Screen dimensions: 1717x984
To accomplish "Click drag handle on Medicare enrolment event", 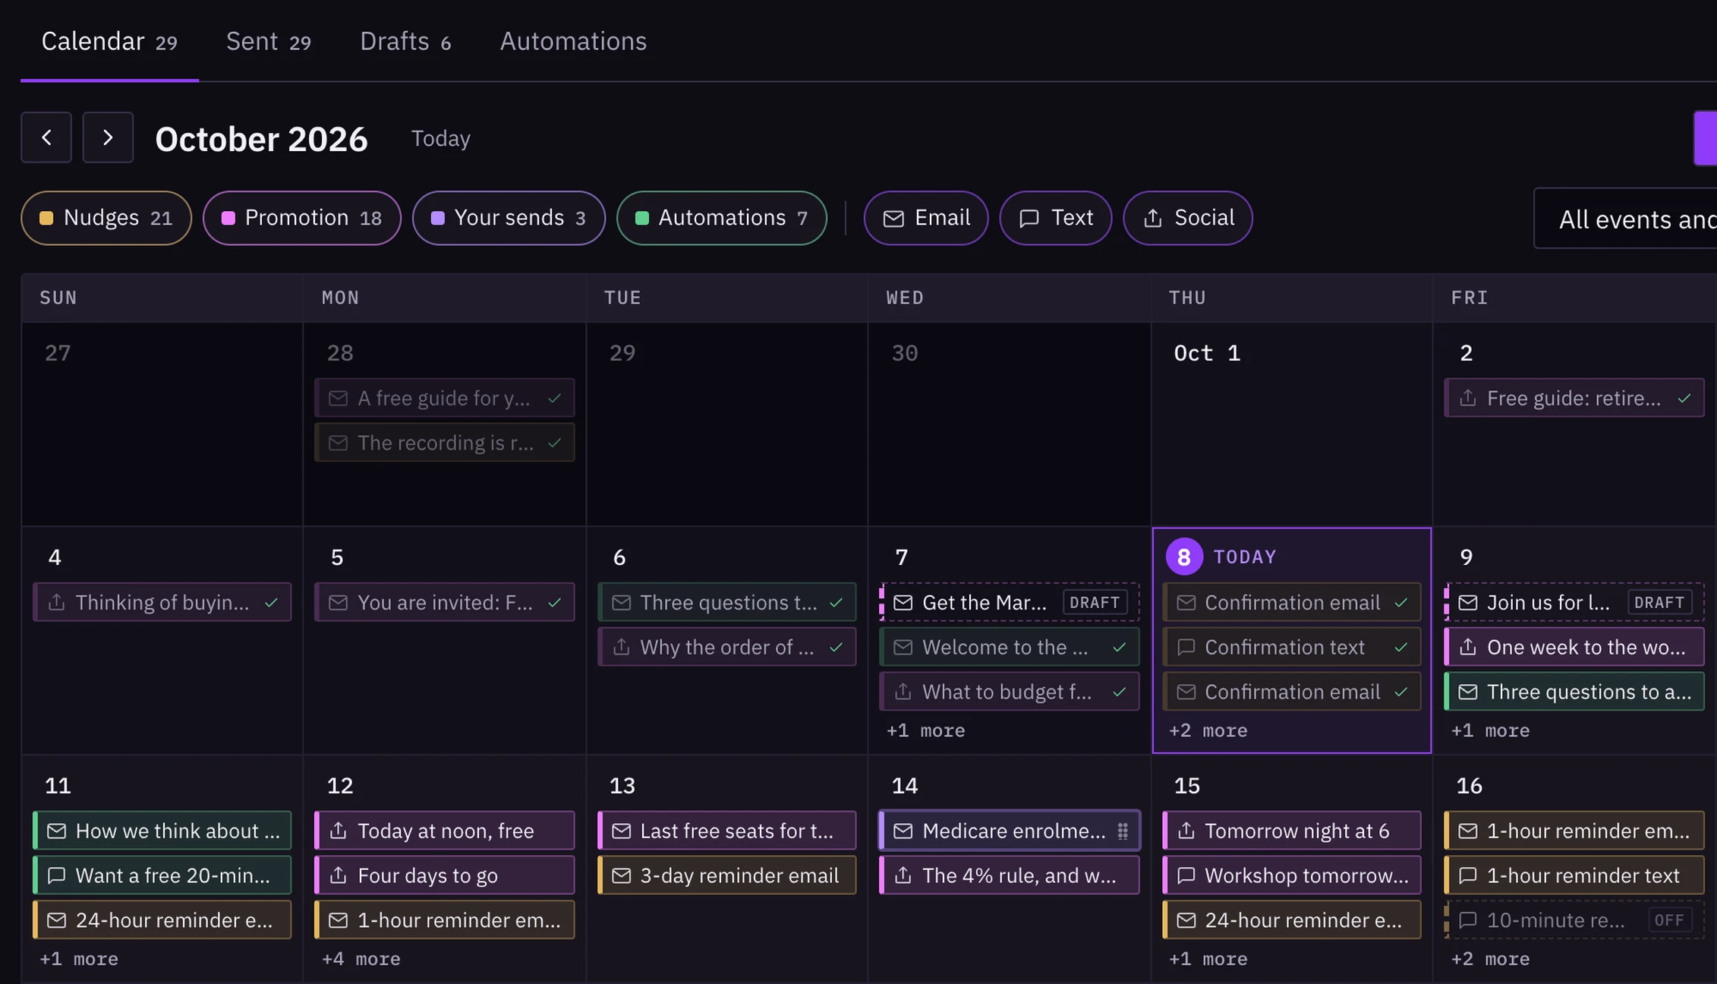I will (x=1123, y=831).
